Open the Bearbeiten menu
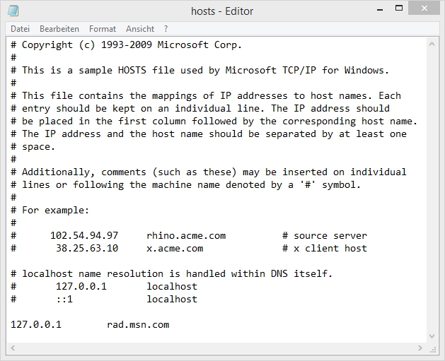The image size is (445, 361). tap(59, 29)
